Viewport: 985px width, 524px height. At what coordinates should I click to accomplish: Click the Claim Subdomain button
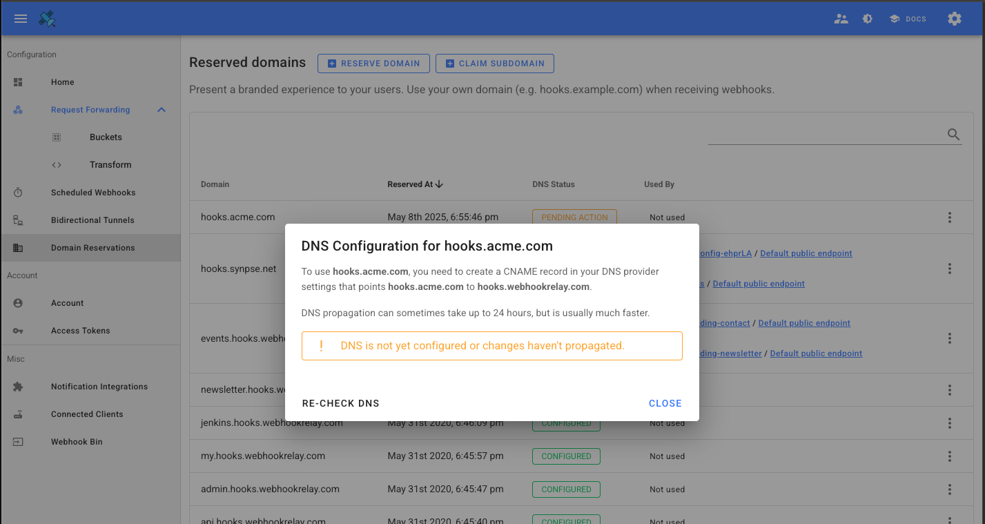point(495,64)
